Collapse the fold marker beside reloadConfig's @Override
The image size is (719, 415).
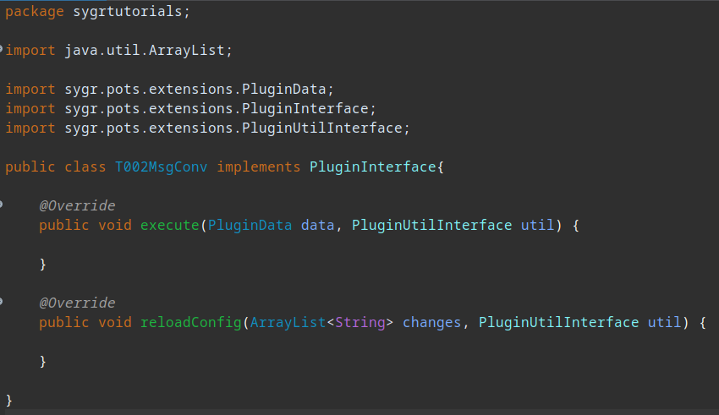click(x=1, y=302)
